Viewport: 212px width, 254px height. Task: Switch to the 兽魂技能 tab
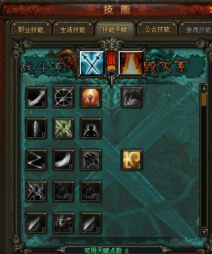click(x=197, y=29)
